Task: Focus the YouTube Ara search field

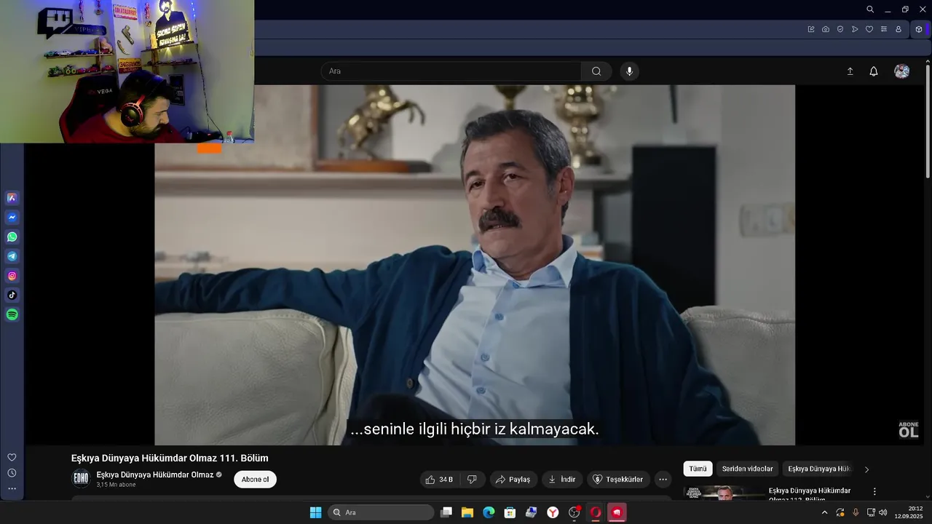Action: (x=451, y=71)
